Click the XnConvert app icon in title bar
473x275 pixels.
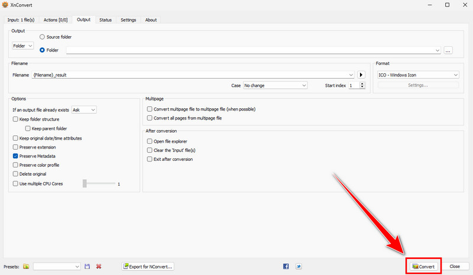click(5, 5)
